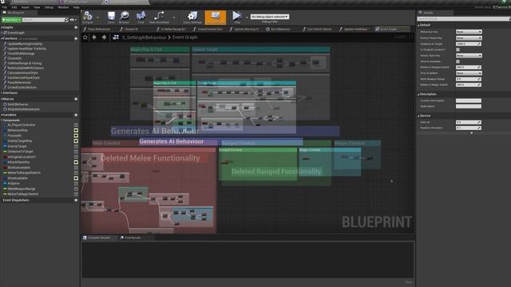Screen dimensions: 511x287
Task: Switch to the Closest AI function tab
Action: click(129, 29)
